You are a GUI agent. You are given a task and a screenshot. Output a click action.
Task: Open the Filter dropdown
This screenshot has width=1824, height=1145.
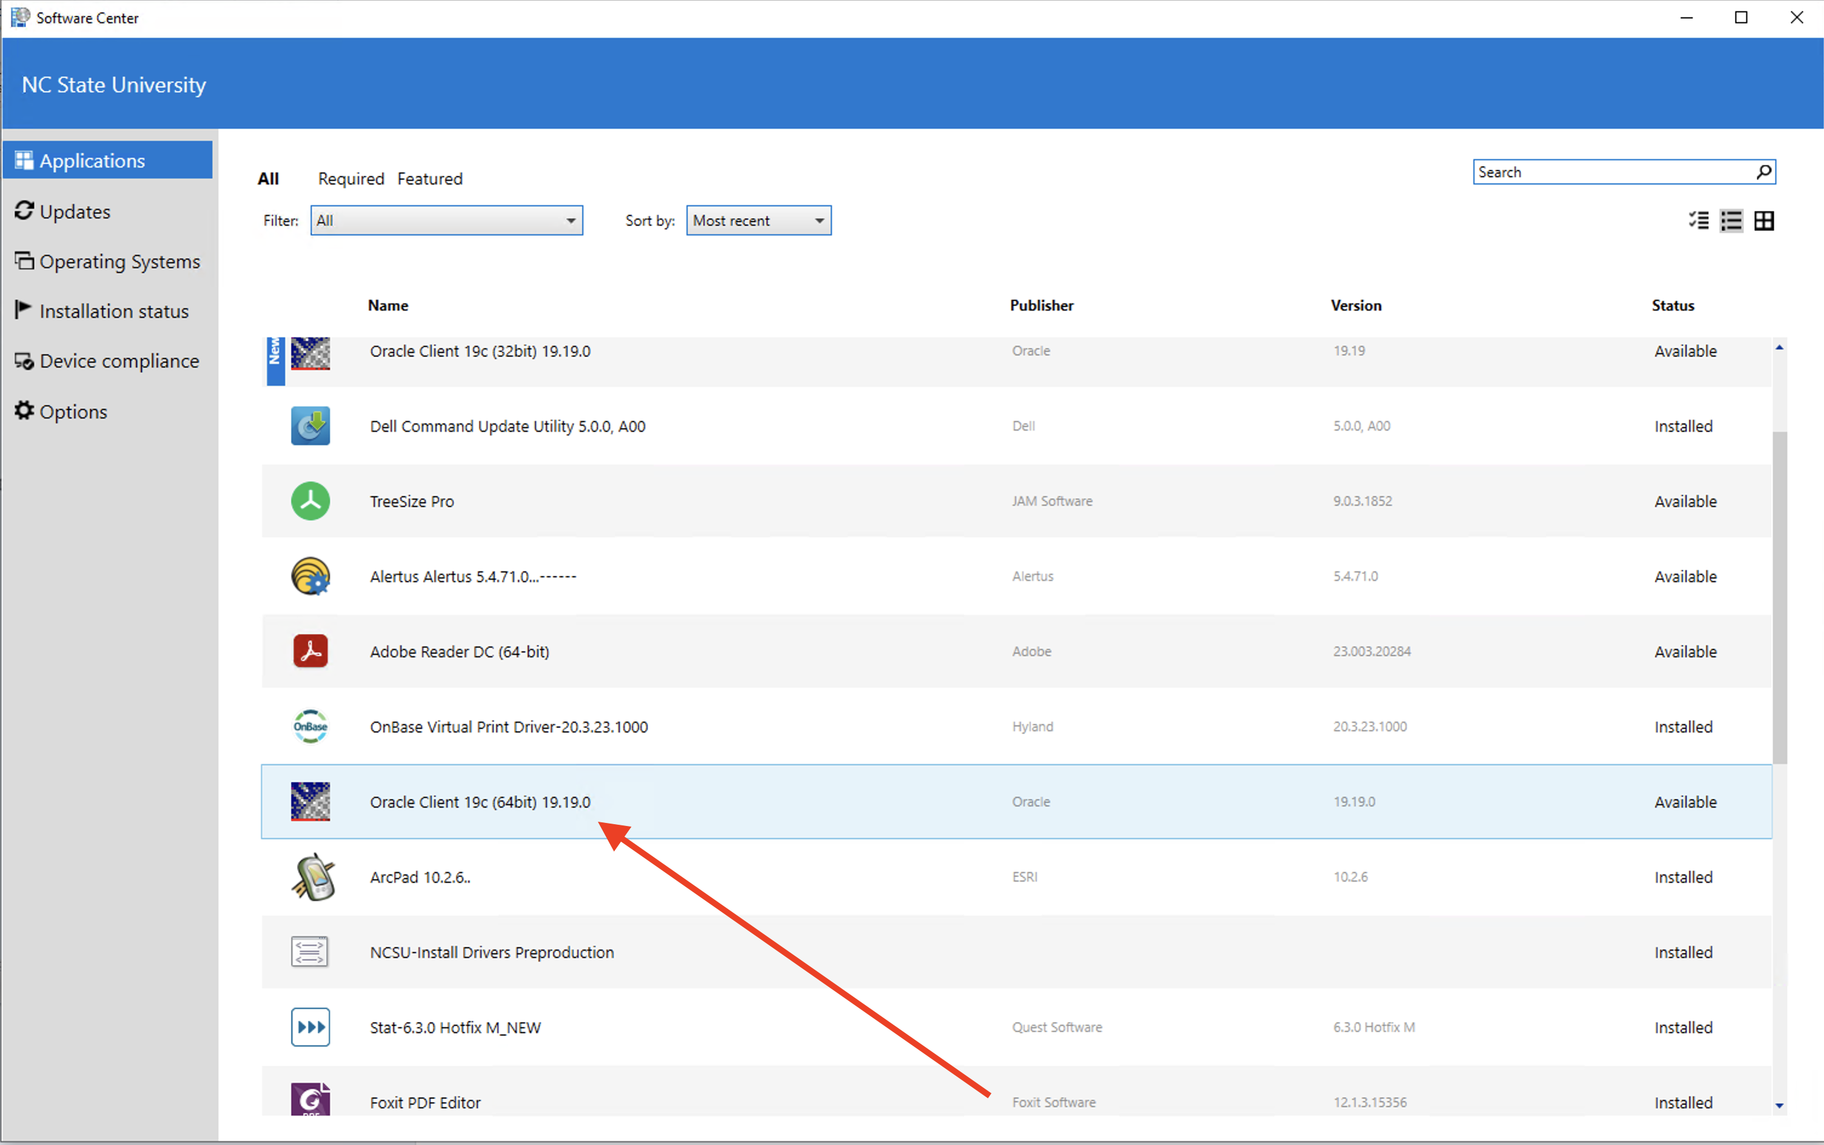click(446, 220)
